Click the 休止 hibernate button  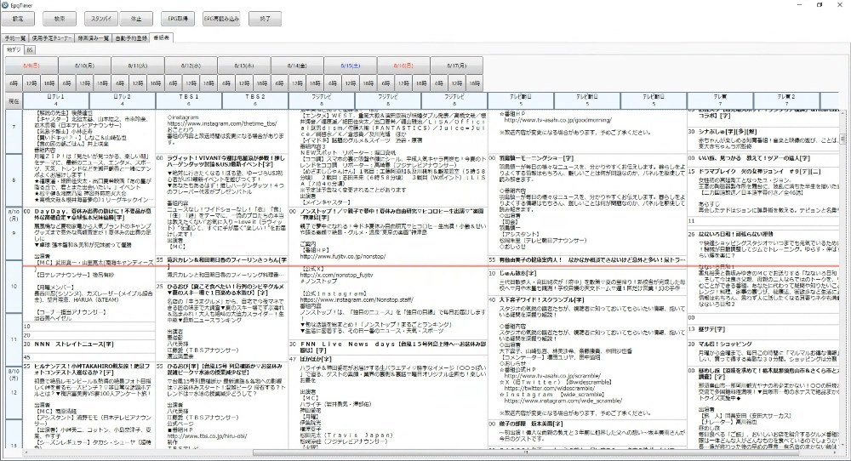(136, 19)
